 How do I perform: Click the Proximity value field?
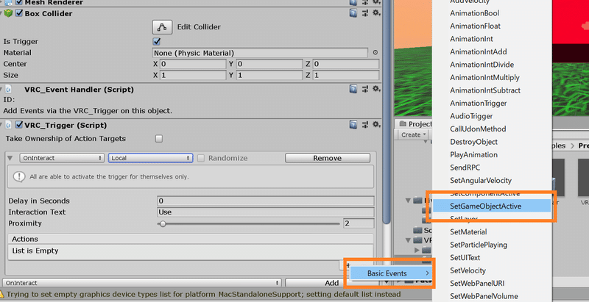[359, 223]
